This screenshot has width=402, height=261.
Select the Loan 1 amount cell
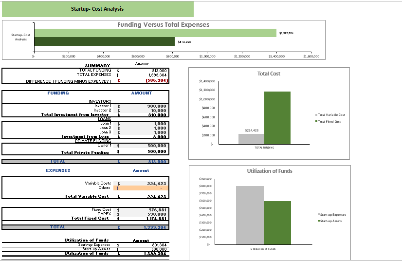141,124
